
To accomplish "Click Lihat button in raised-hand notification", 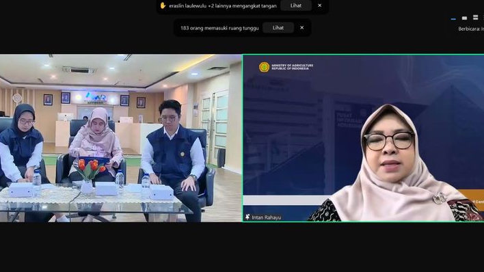I will [x=296, y=5].
